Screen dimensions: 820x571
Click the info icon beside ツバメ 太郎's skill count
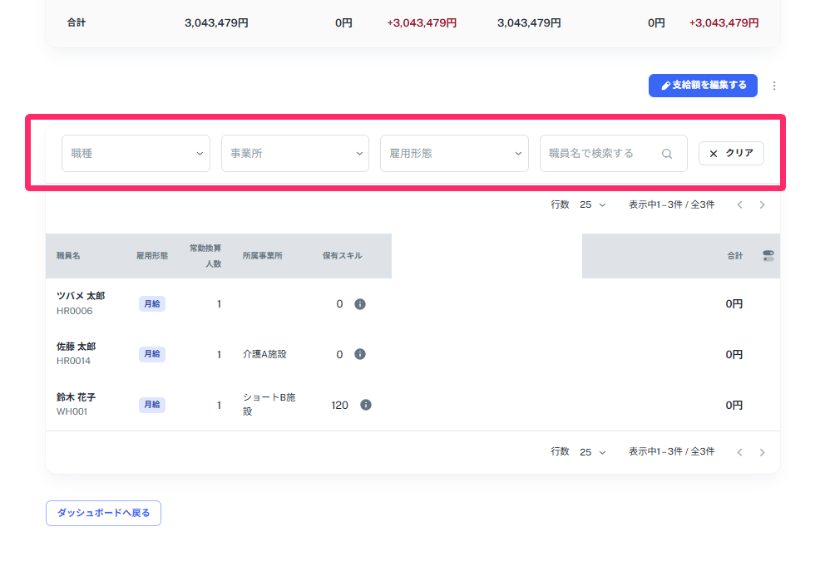359,303
